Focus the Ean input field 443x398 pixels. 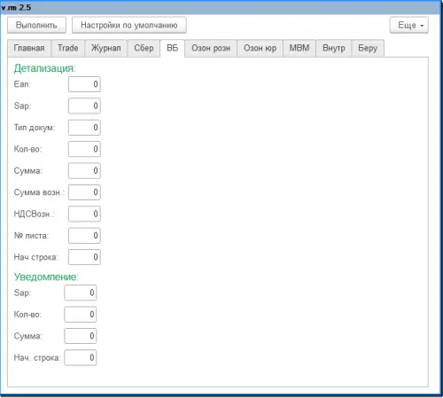(84, 84)
